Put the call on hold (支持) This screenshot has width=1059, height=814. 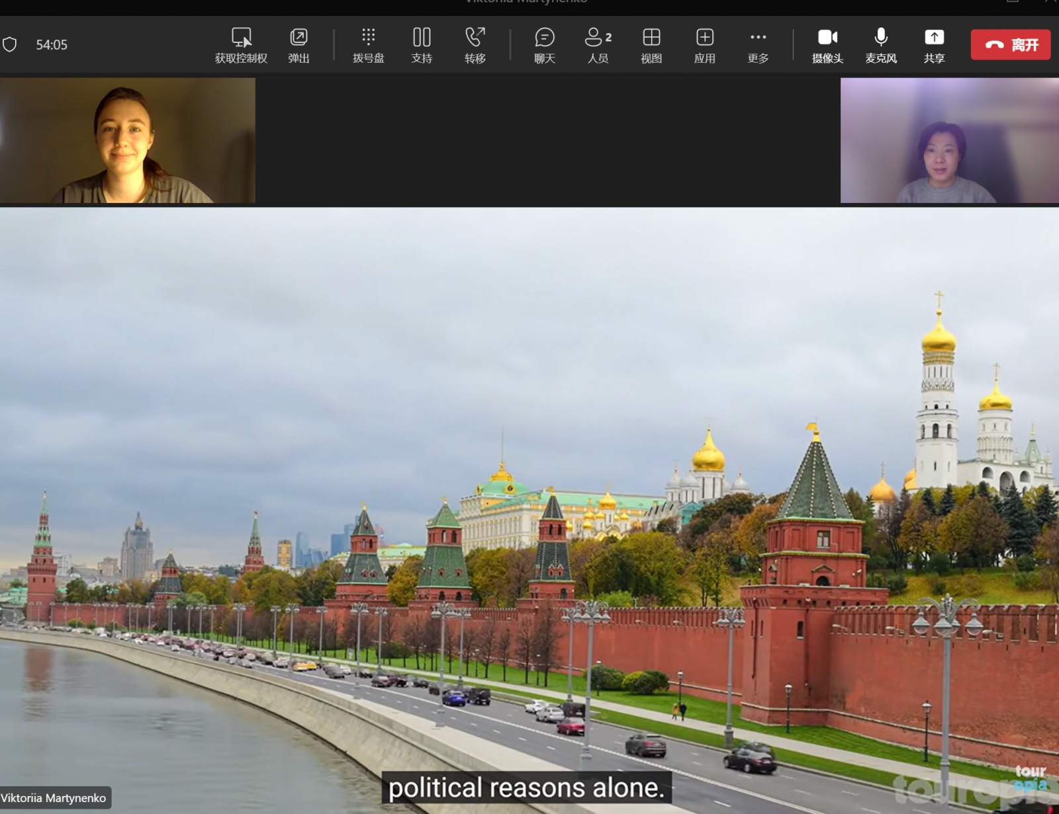422,38
